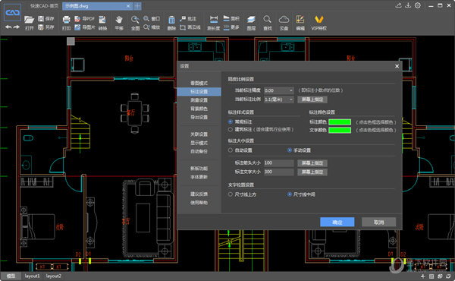This screenshot has width=455, height=281.
Task: Click the Delete trash (删除) icon
Action: (x=171, y=20)
